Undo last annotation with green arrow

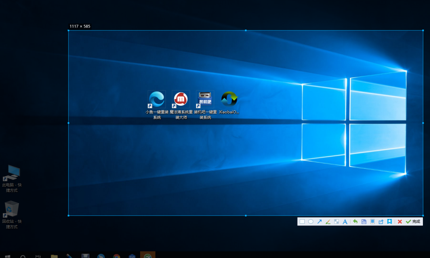355,222
